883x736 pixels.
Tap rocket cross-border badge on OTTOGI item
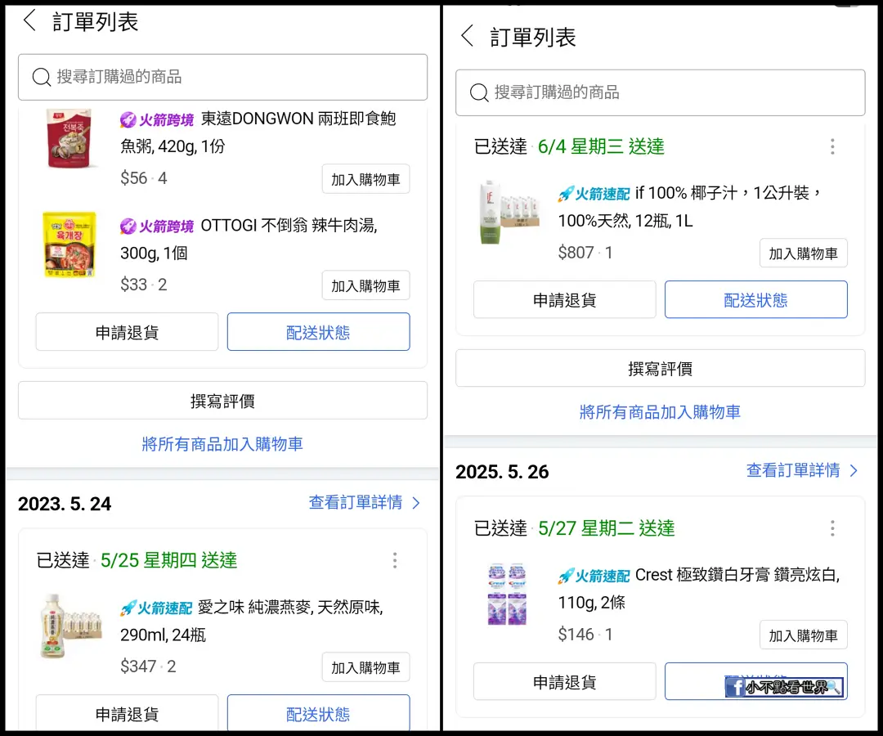pyautogui.click(x=157, y=227)
